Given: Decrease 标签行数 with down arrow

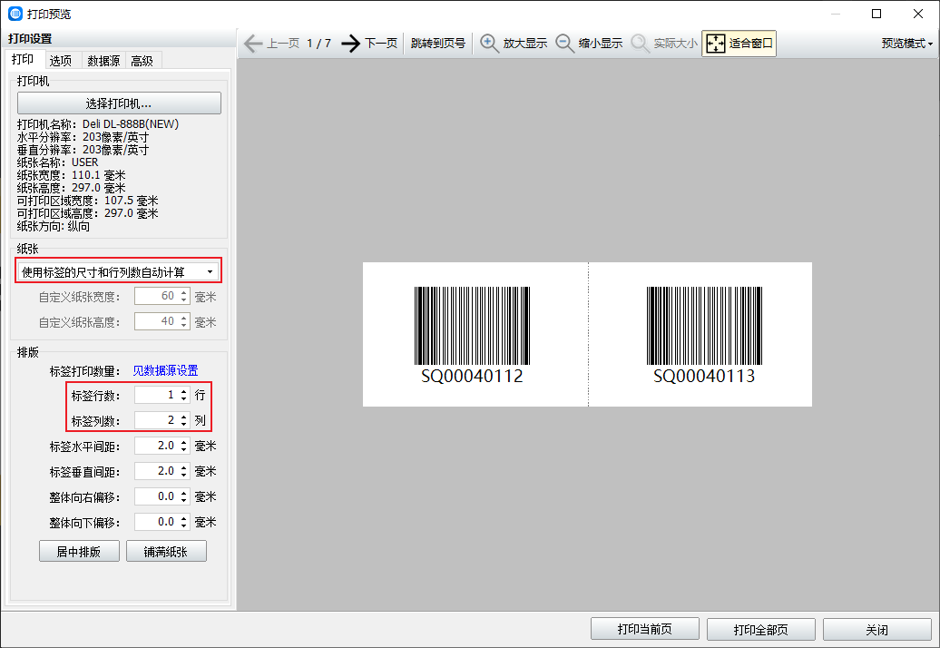Looking at the screenshot, I should click(184, 398).
